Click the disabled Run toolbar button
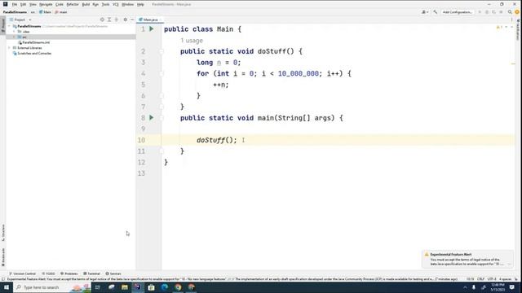This screenshot has height=293, width=522. pos(480,12)
